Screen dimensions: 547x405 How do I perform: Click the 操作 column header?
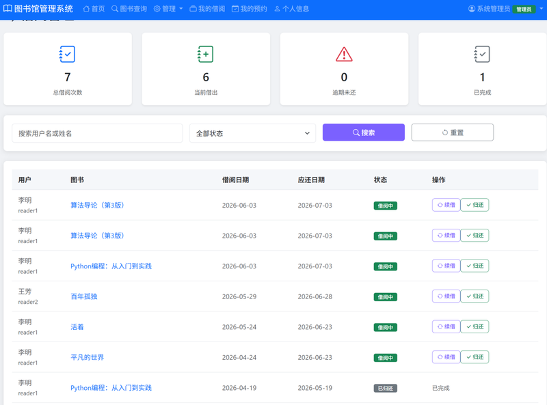click(x=438, y=180)
